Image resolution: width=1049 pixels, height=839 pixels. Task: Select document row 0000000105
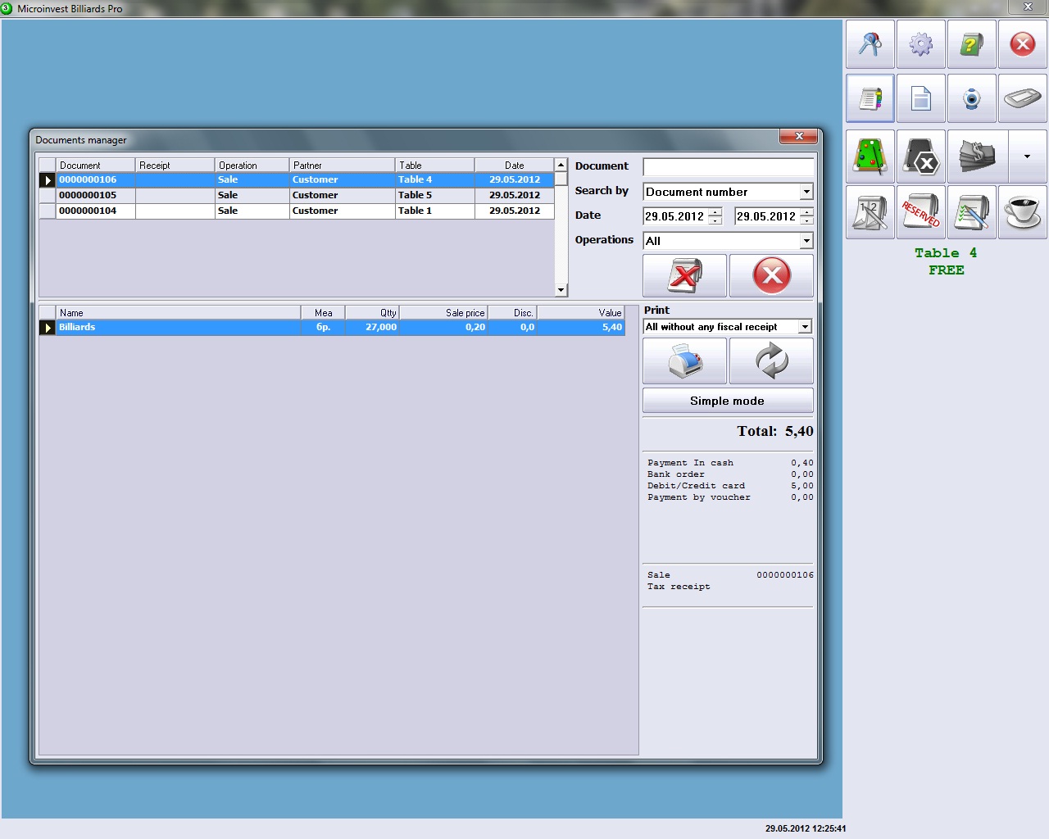(297, 195)
